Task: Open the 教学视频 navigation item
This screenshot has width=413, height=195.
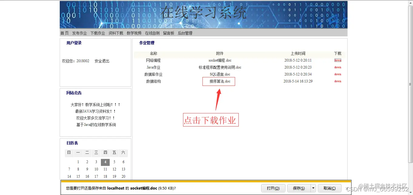Action: [x=134, y=33]
